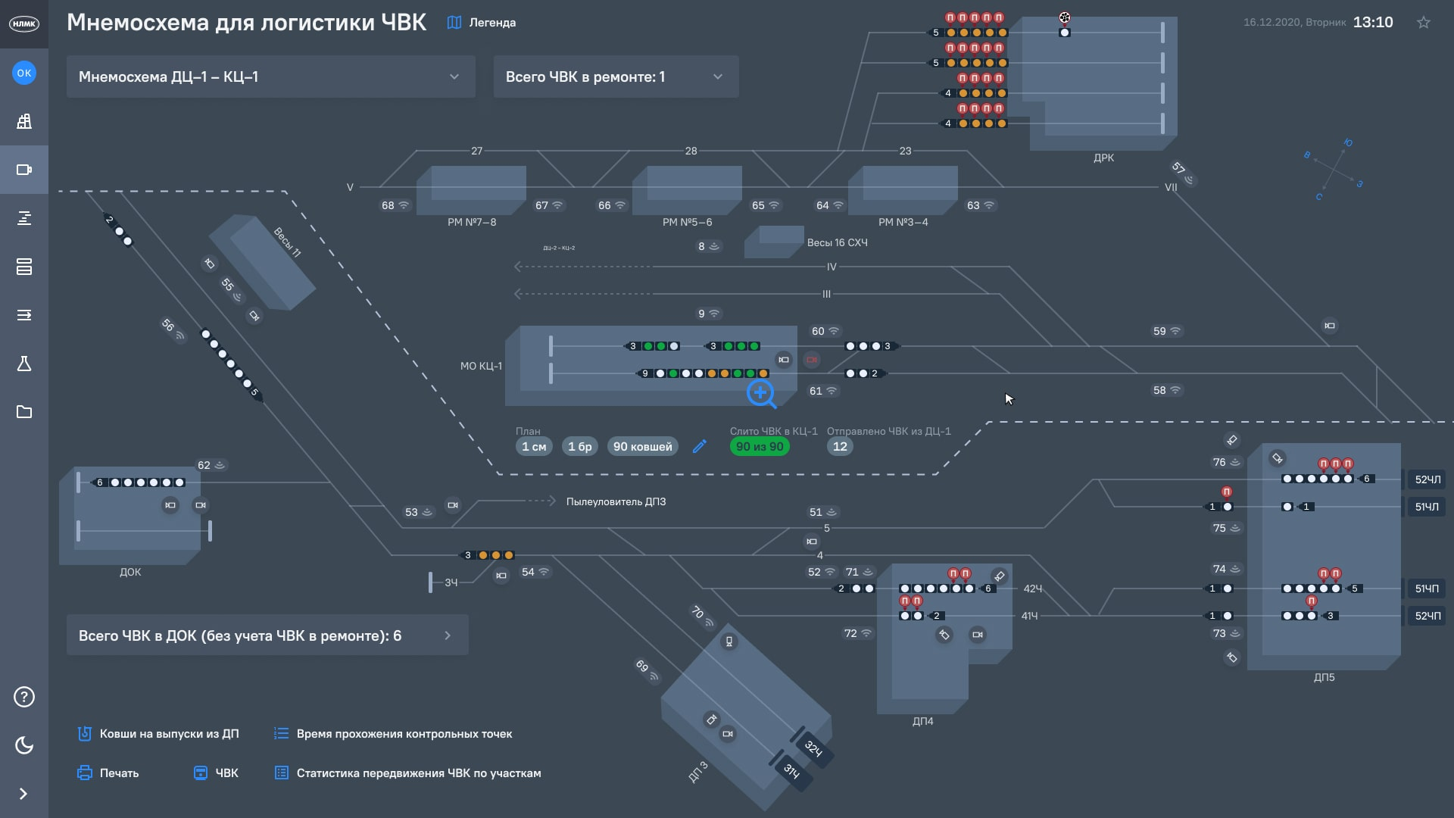Viewport: 1454px width, 818px height.
Task: Click the green 90 из 90 badge
Action: pos(760,446)
